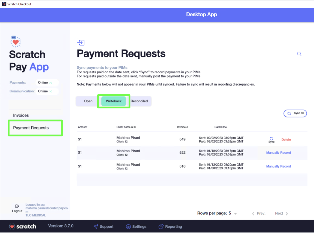Click the $1 amount for invoice 516
The width and height of the screenshot is (314, 233).
[x=80, y=166]
